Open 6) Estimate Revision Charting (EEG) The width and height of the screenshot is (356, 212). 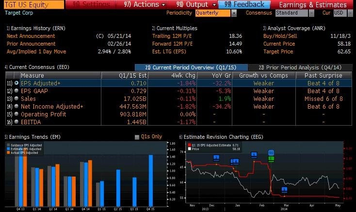[x=221, y=137]
